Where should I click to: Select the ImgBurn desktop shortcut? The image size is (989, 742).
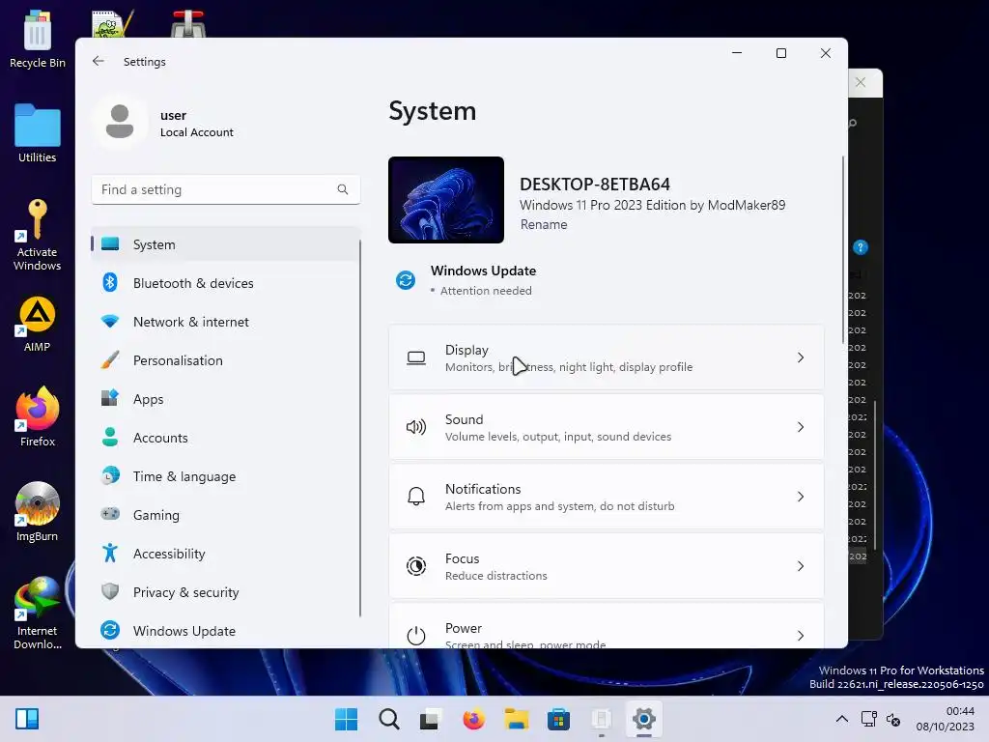38,512
